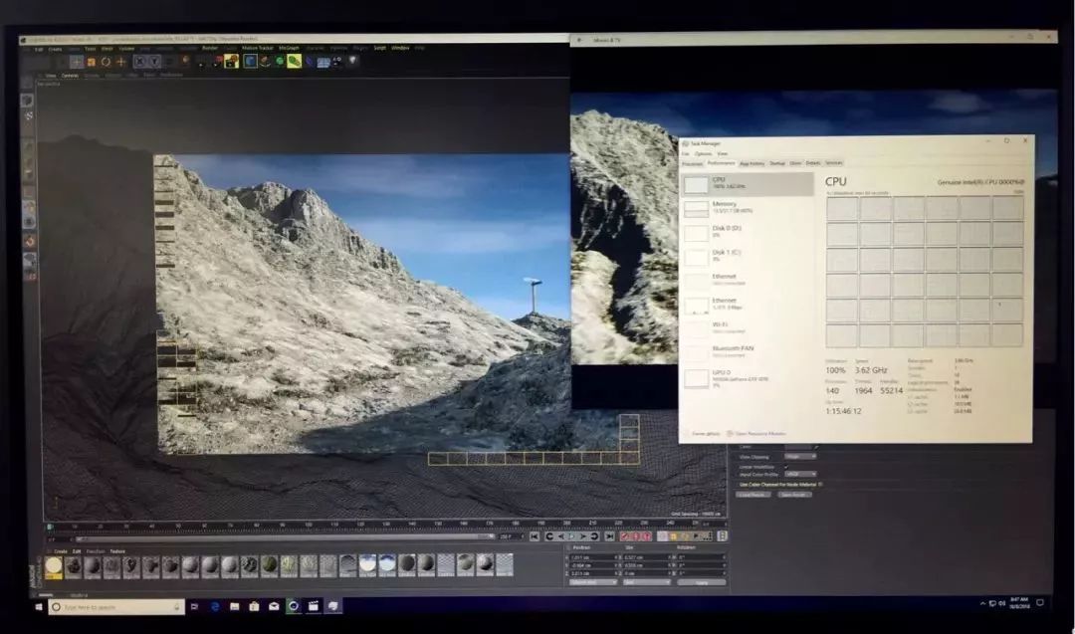Toggle the Y-axis lock icon

pyautogui.click(x=153, y=62)
